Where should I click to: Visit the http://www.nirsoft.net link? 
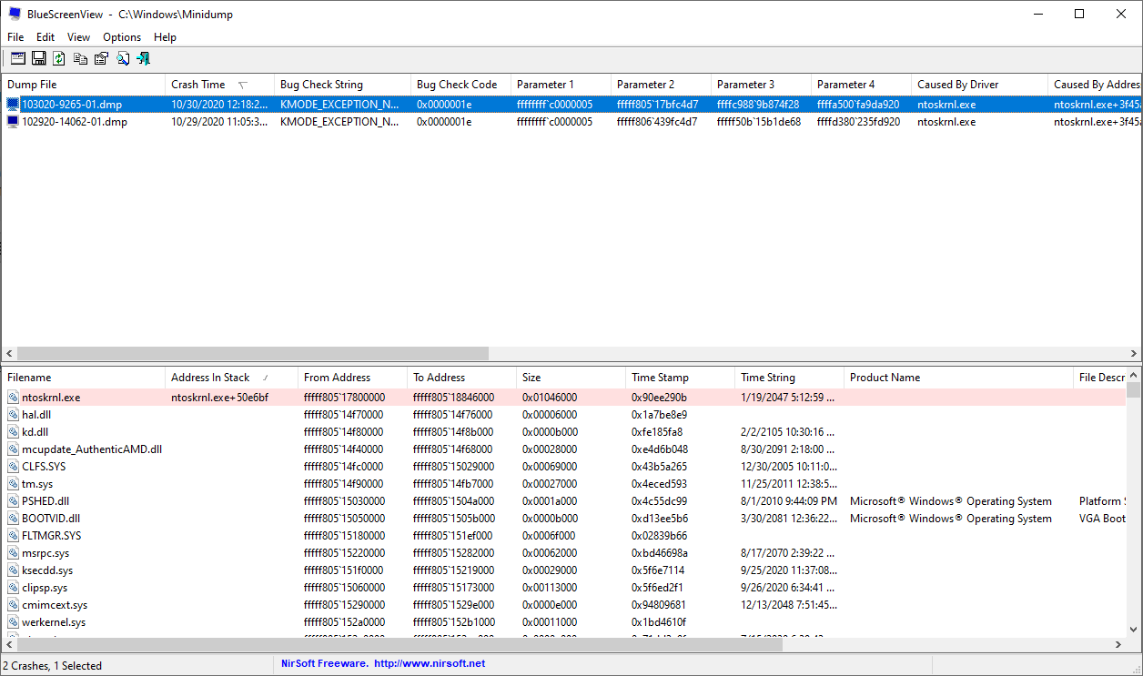point(430,664)
